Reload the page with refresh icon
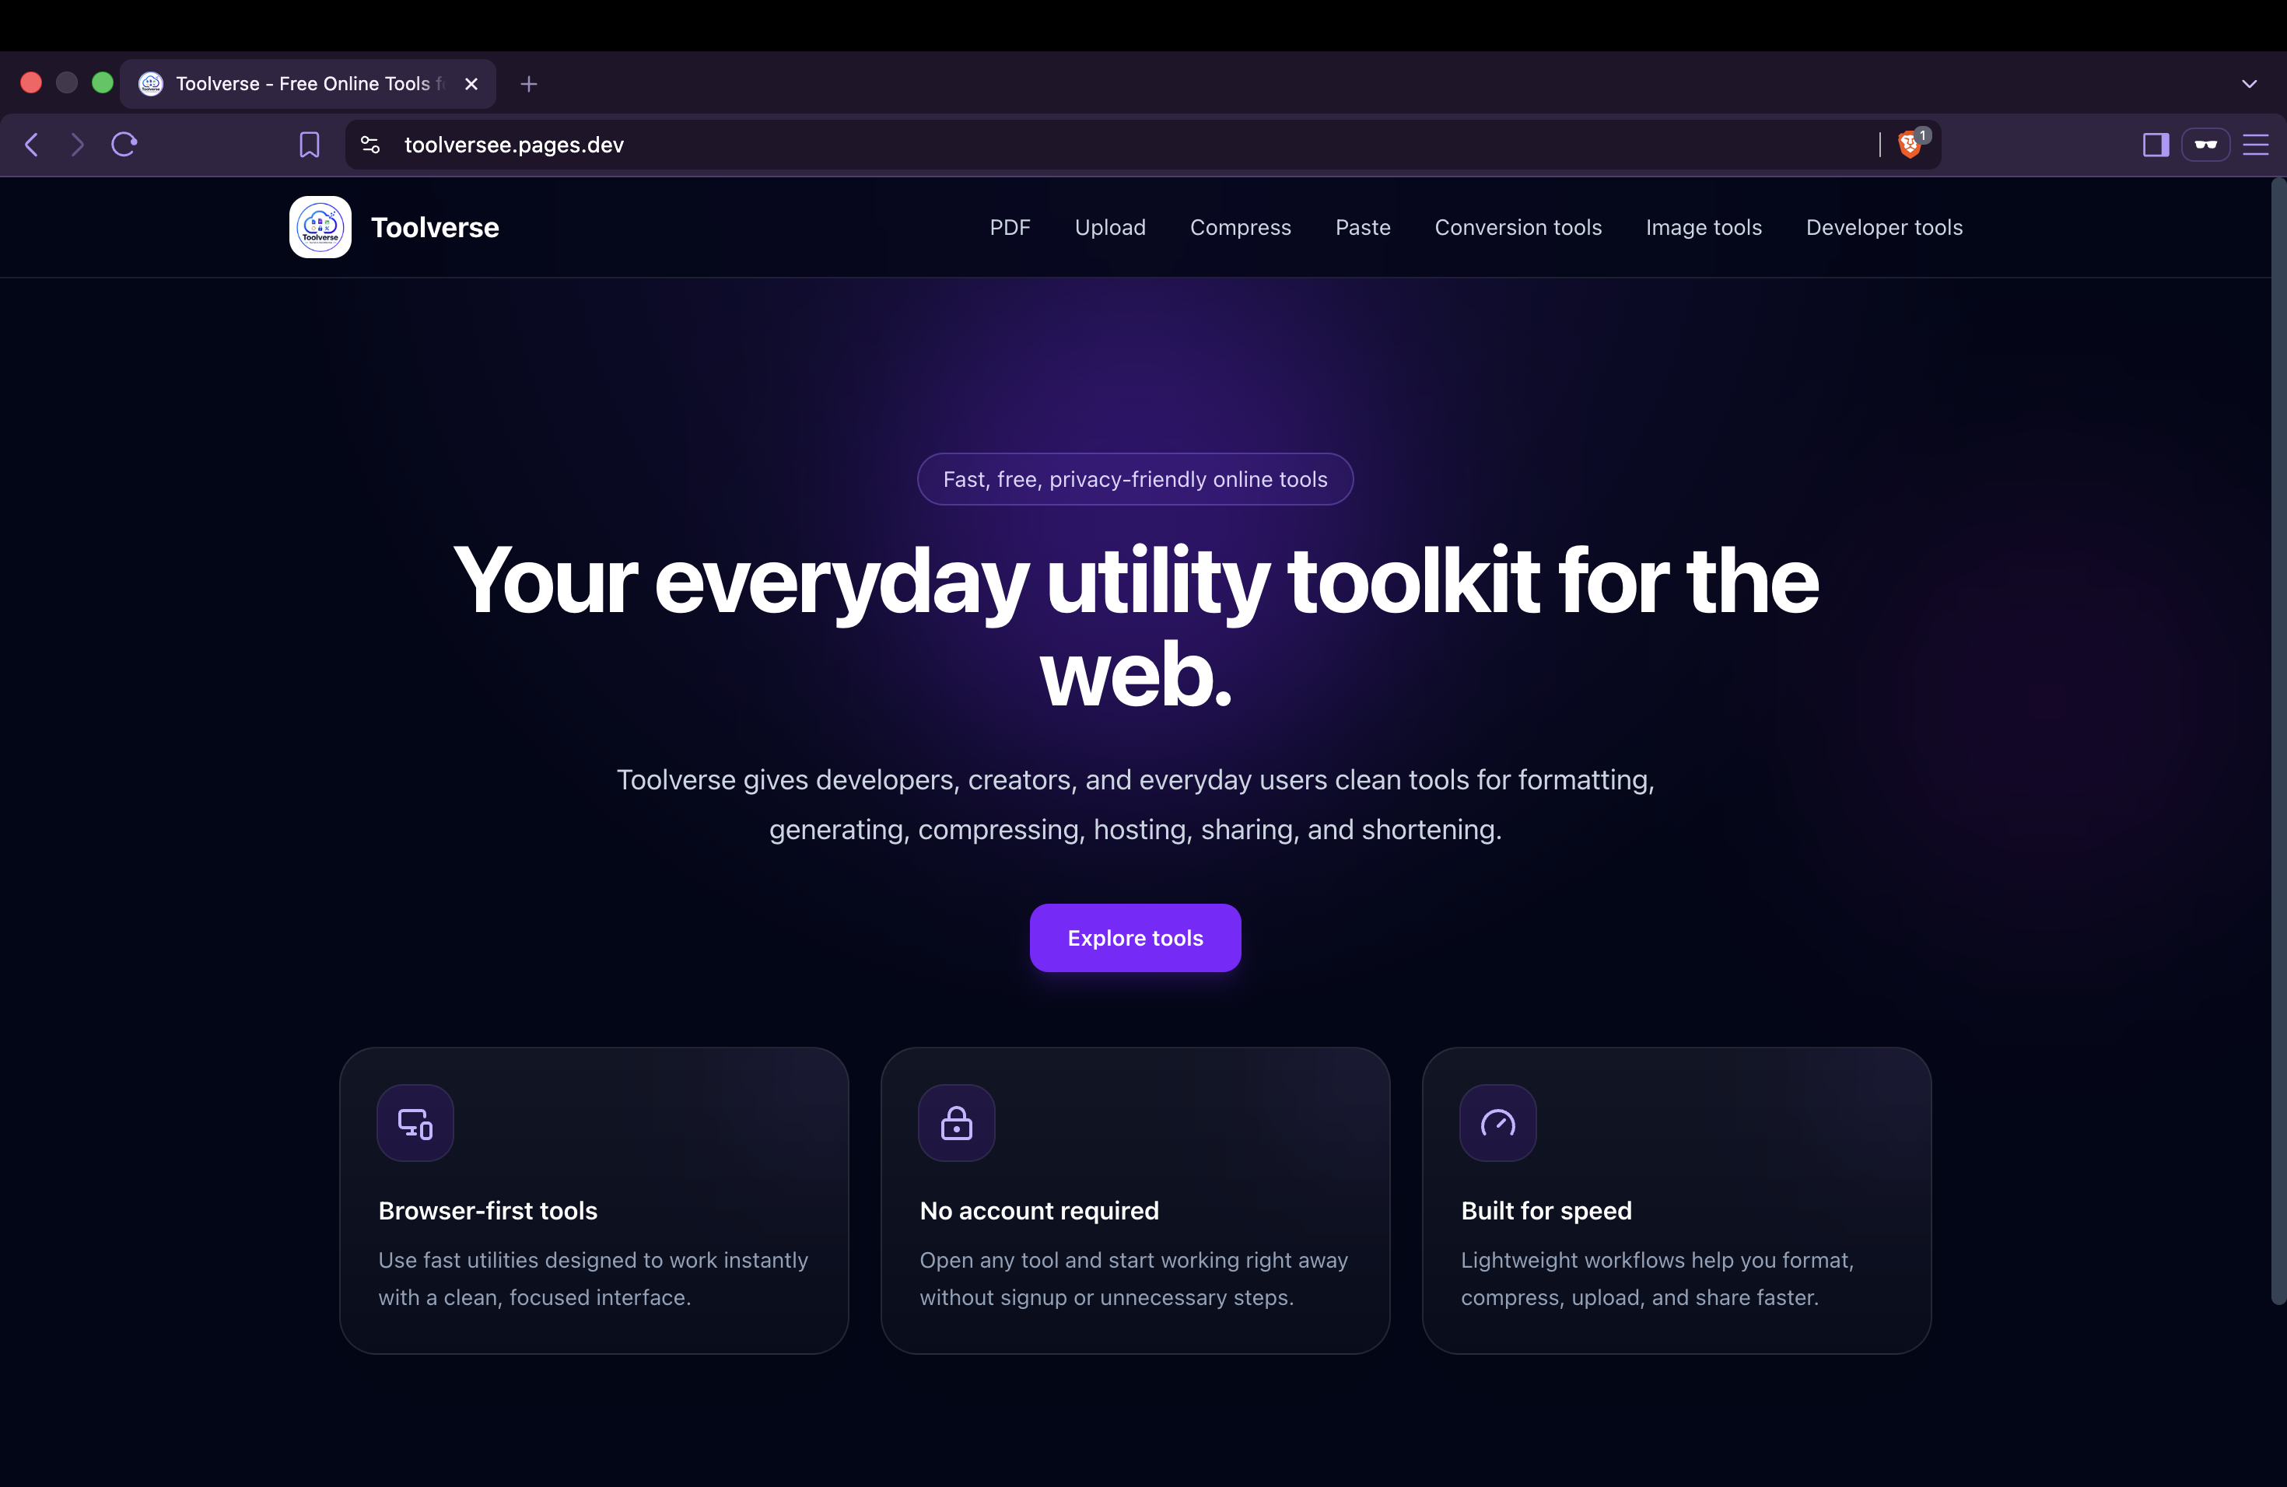The width and height of the screenshot is (2287, 1487). click(125, 144)
